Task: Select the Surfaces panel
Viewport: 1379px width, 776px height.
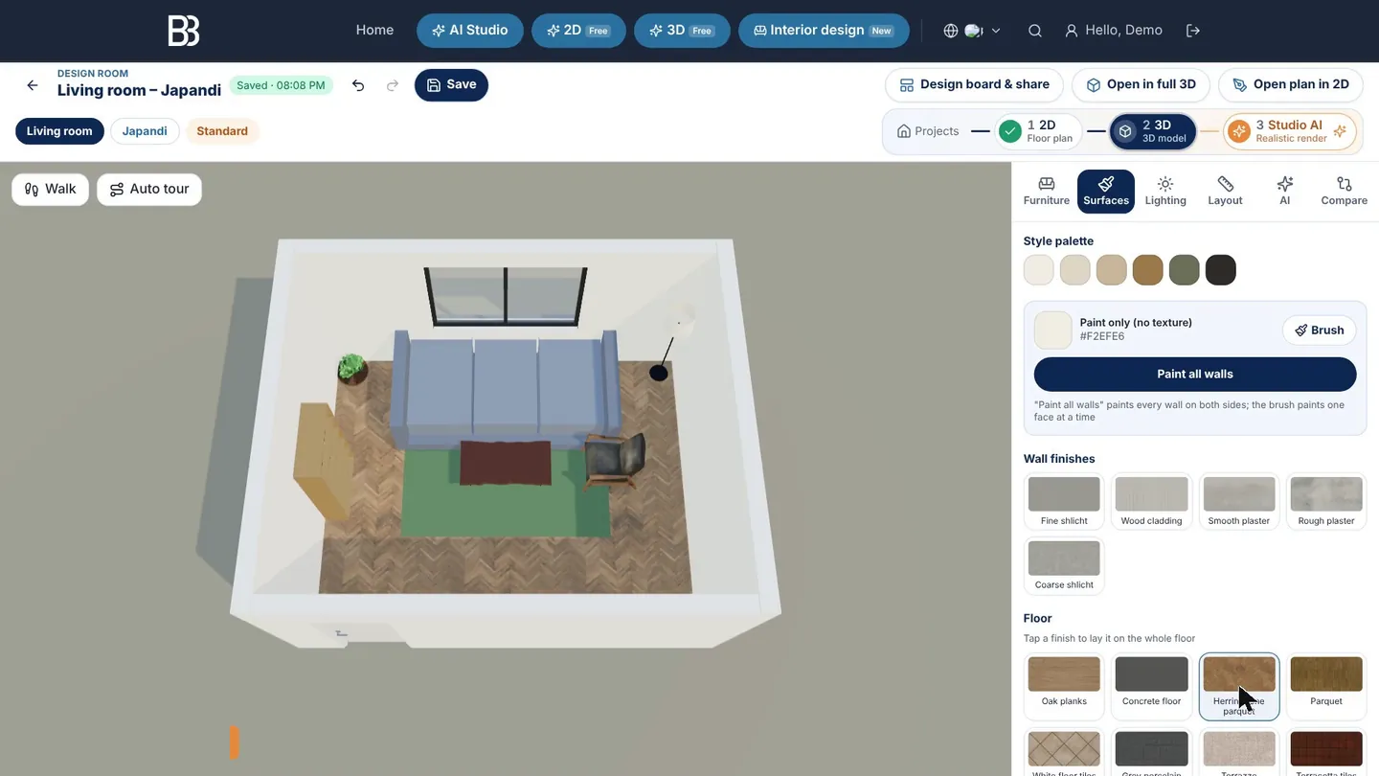Action: point(1106,191)
